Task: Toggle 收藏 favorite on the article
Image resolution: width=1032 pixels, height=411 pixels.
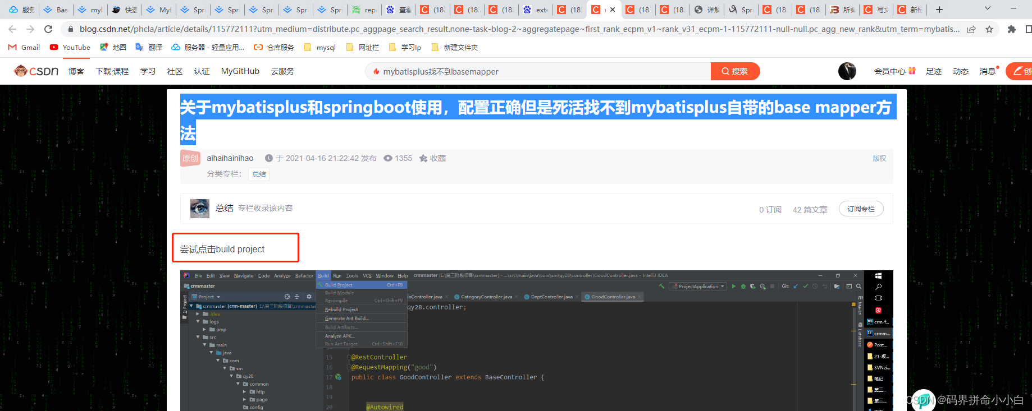Action: pyautogui.click(x=432, y=158)
